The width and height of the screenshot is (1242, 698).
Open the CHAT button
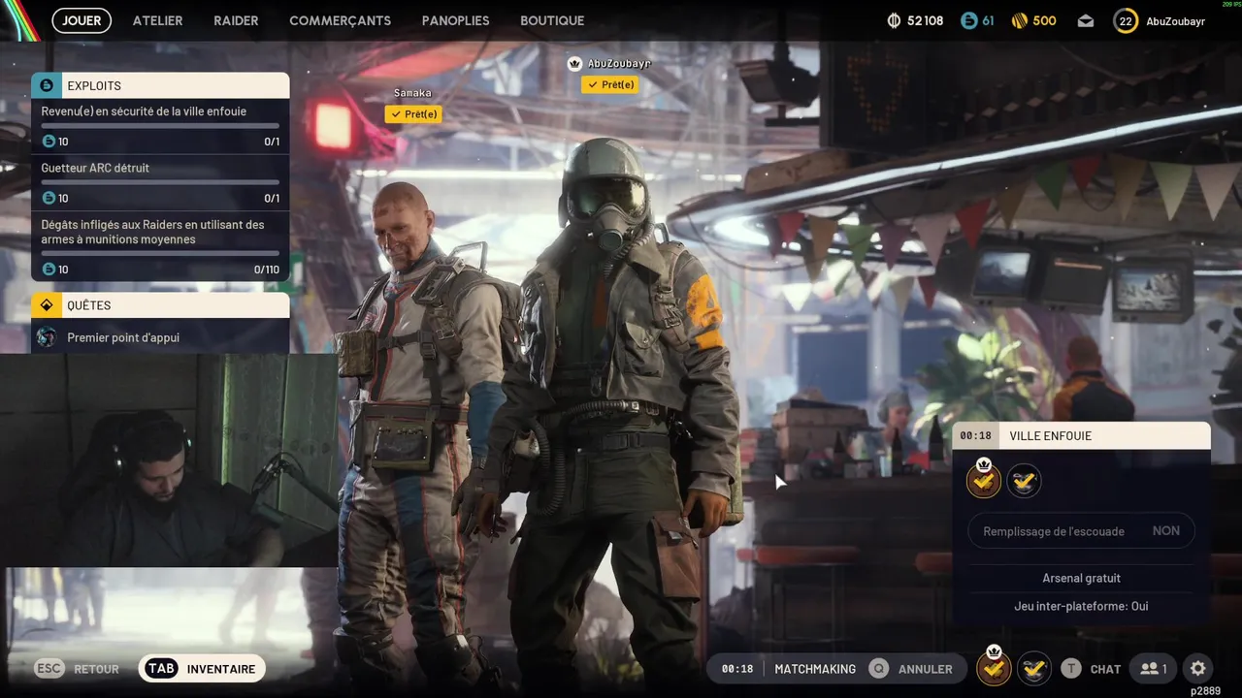1105,669
